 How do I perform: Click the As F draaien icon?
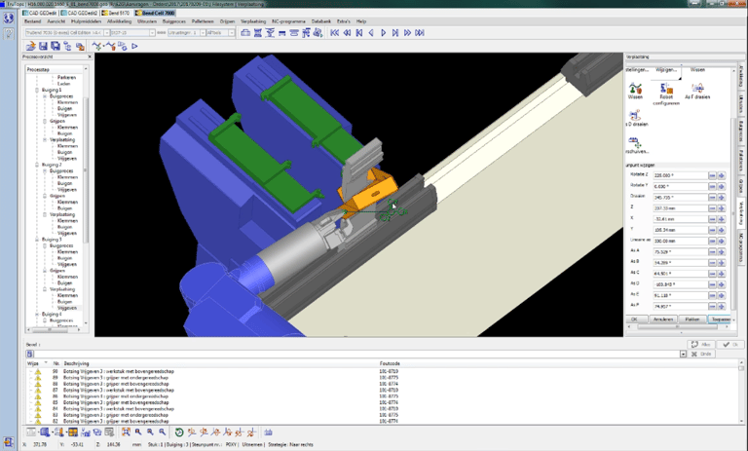tap(697, 91)
